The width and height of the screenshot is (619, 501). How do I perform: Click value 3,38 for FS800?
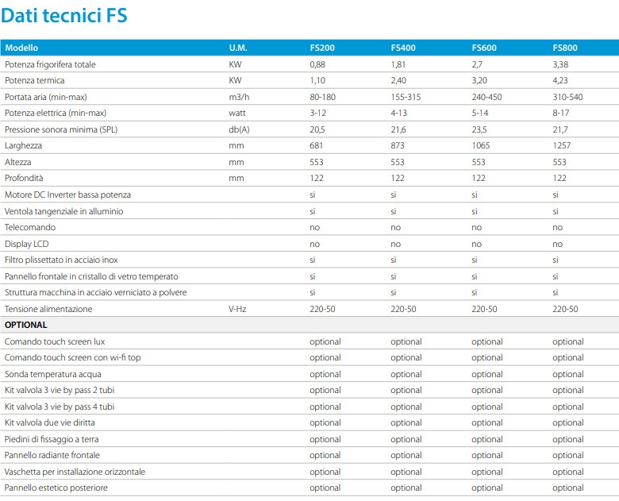[x=560, y=64]
